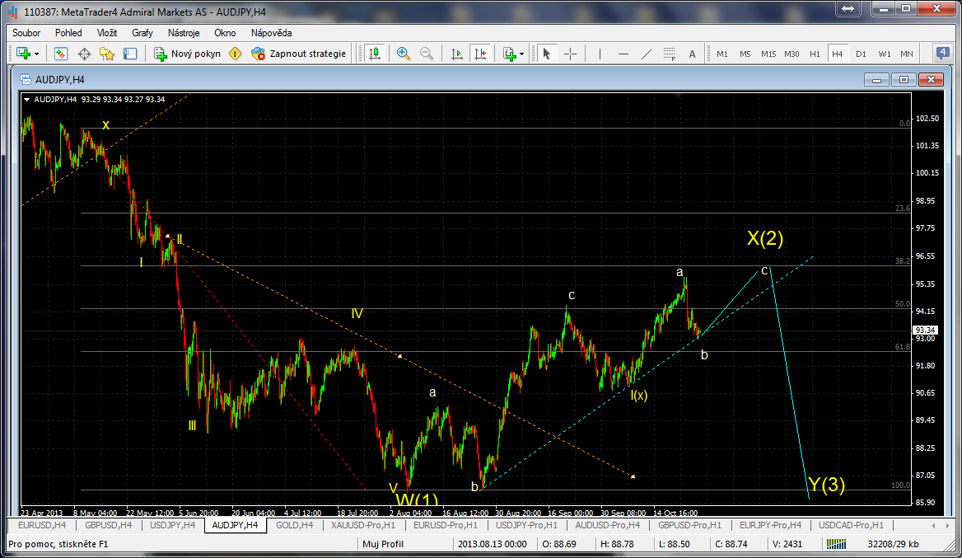Click the Zapnout strategie button
Screen dimensions: 962x558
click(x=298, y=54)
